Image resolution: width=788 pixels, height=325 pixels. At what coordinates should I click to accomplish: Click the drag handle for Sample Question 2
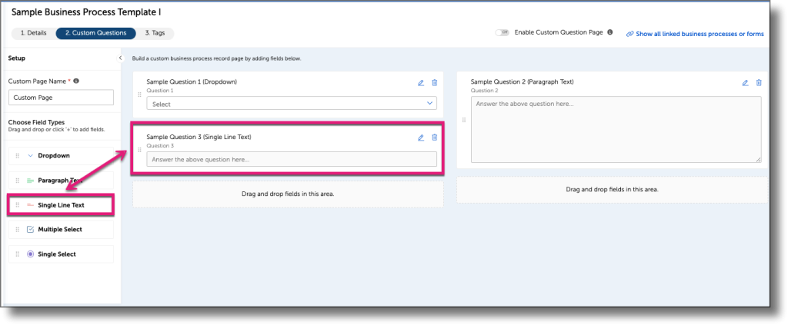pos(464,120)
